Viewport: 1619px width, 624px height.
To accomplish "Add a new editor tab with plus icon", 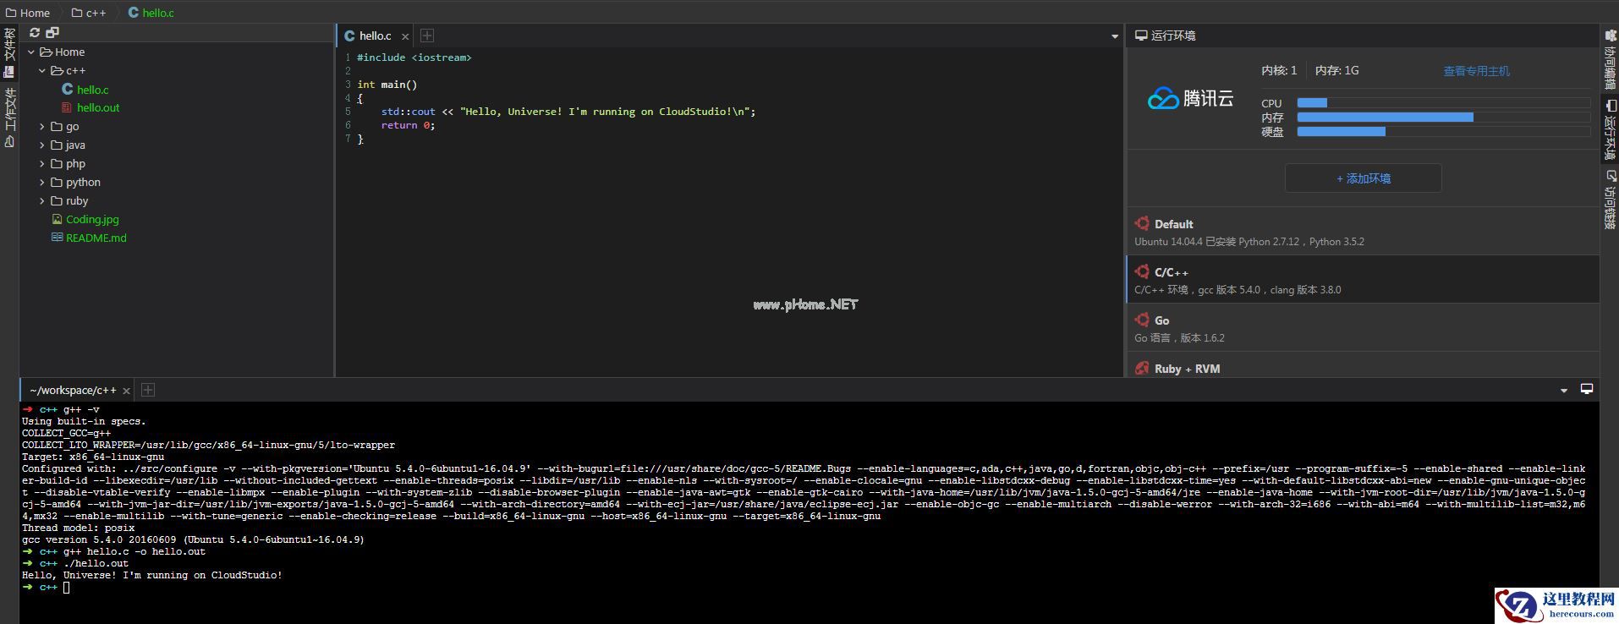I will [x=427, y=36].
